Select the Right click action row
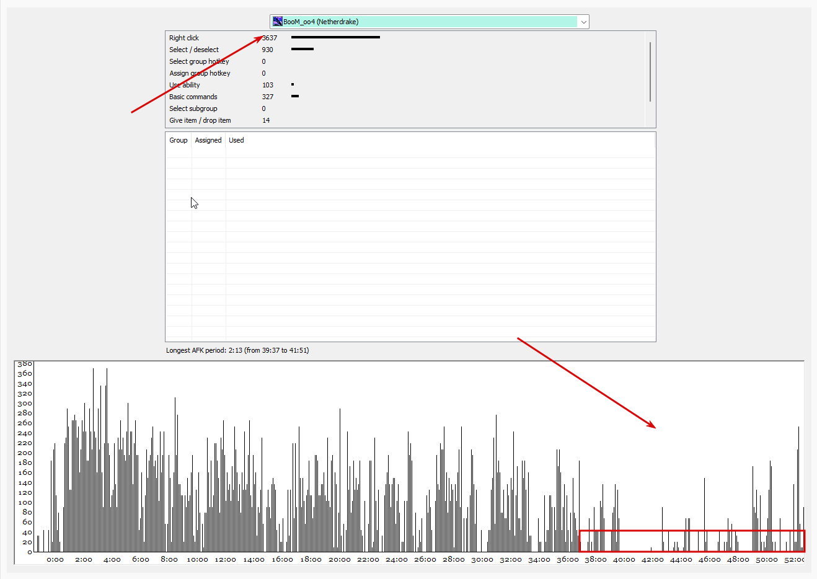 coord(406,38)
